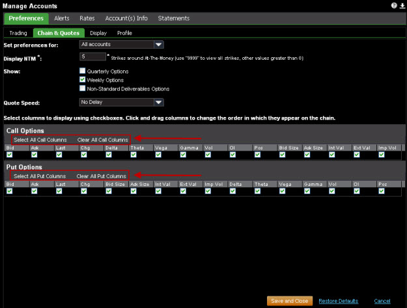Enable Quarterly Options checkbox
The width and height of the screenshot is (407, 308).
point(83,71)
